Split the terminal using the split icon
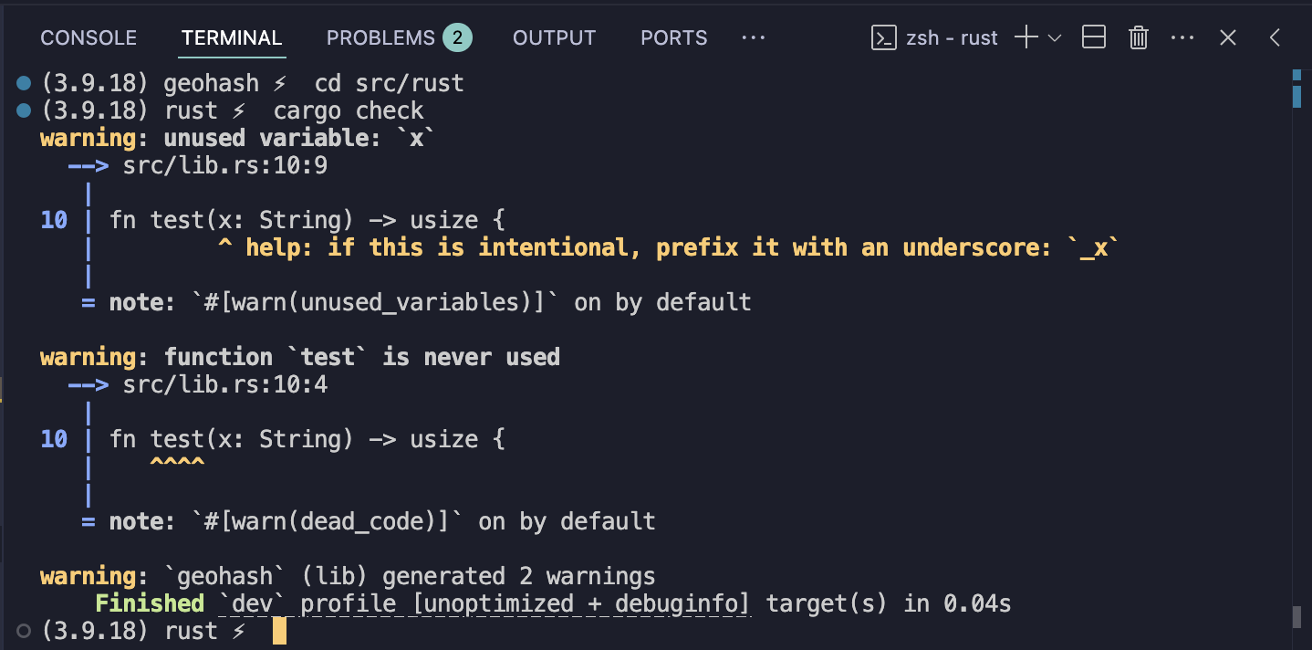This screenshot has width=1312, height=650. tap(1094, 37)
